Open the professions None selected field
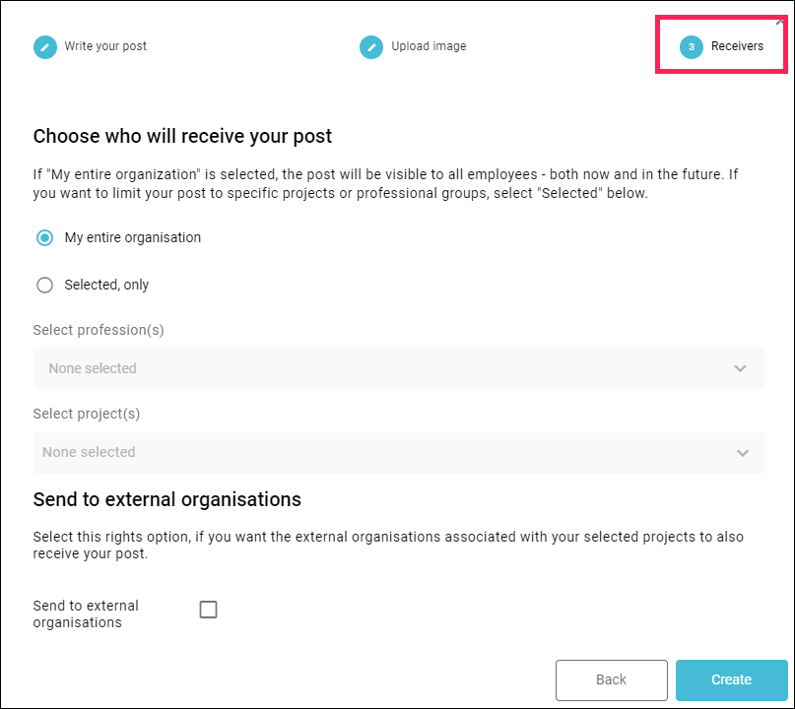 tap(399, 368)
